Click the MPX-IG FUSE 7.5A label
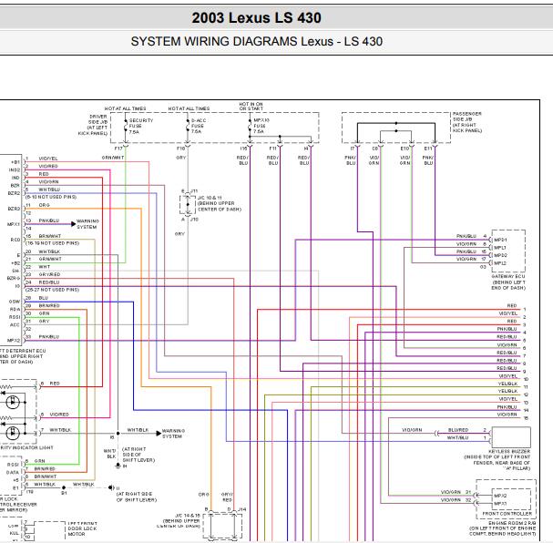553x543 pixels. pos(261,126)
